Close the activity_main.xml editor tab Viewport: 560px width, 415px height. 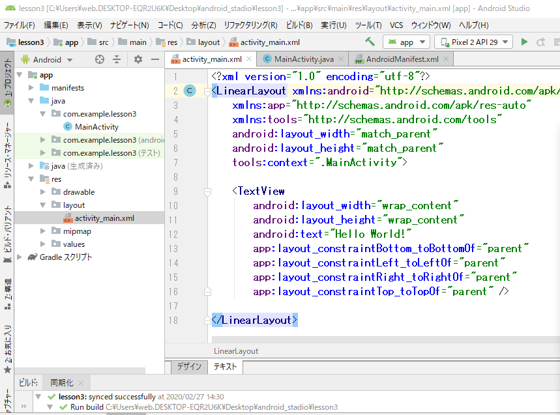[x=250, y=59]
